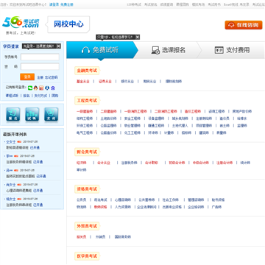The height and width of the screenshot is (265, 265).
Task: Open the 财会类考试 category label
Action: point(87,152)
